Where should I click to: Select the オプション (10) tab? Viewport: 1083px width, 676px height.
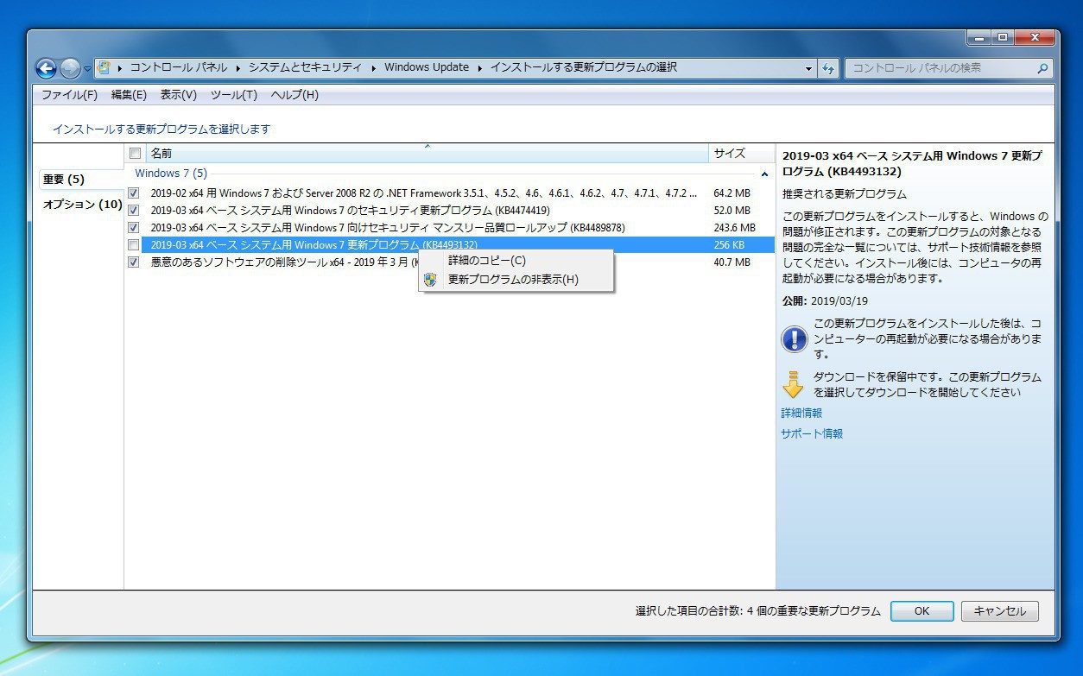(x=81, y=205)
